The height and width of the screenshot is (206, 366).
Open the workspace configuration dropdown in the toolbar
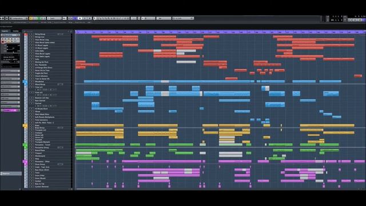coord(18,18)
